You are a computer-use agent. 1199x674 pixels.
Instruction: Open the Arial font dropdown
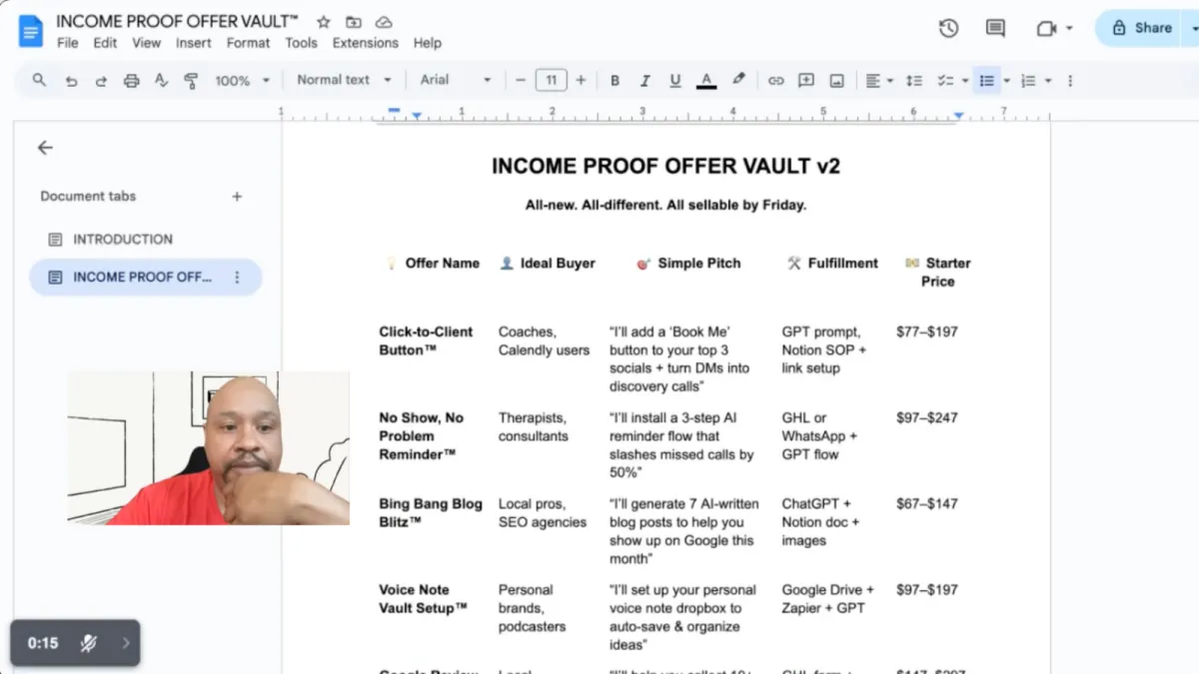pyautogui.click(x=456, y=80)
